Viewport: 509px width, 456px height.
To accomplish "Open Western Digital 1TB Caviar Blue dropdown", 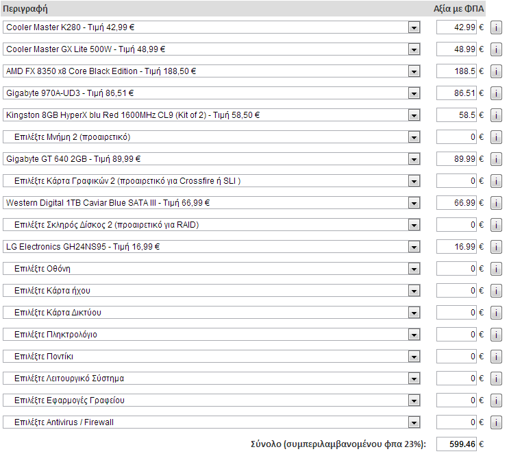I will [211, 203].
